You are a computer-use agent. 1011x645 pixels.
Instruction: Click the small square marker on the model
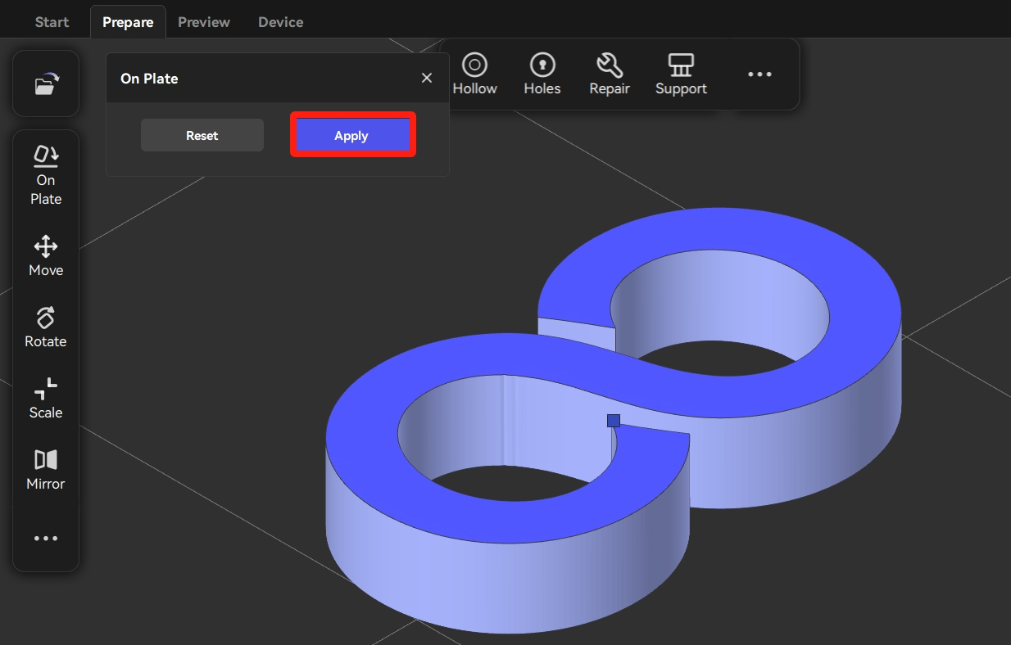coord(614,421)
